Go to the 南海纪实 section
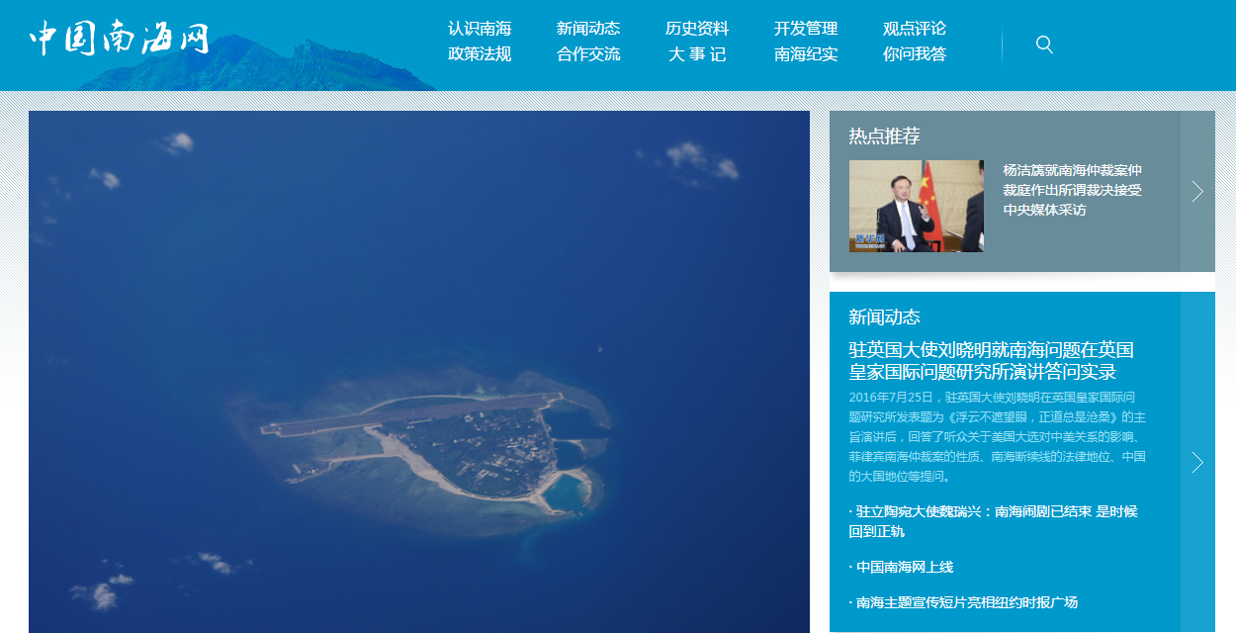This screenshot has height=633, width=1236. (806, 54)
